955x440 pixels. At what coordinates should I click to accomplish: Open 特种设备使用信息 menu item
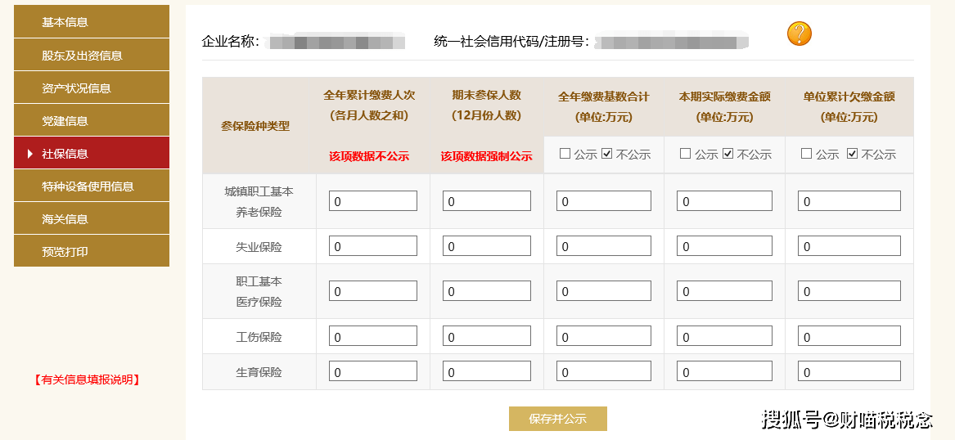click(x=92, y=186)
